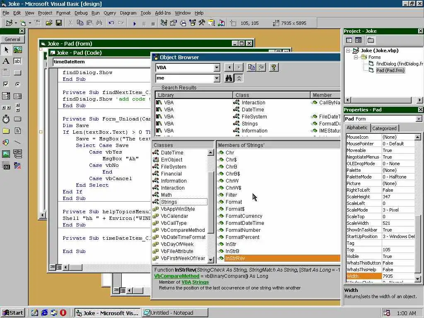Click the Find binoculars icon in main toolbar

(99, 23)
